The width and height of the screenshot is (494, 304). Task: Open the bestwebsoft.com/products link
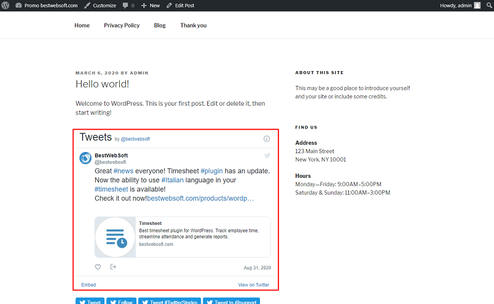(200, 198)
